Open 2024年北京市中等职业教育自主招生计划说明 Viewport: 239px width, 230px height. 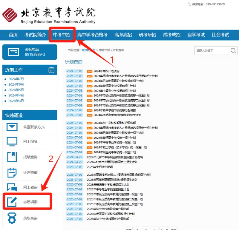point(115,157)
